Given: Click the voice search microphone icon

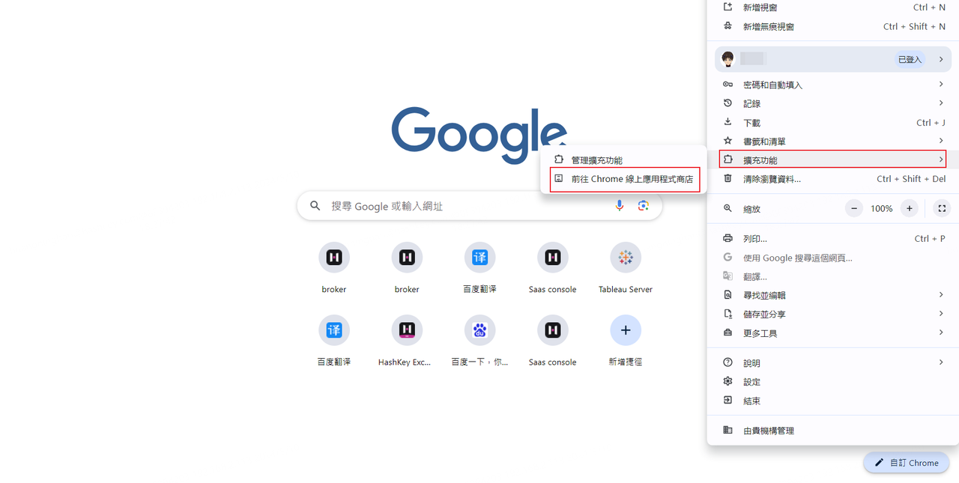Looking at the screenshot, I should click(619, 206).
